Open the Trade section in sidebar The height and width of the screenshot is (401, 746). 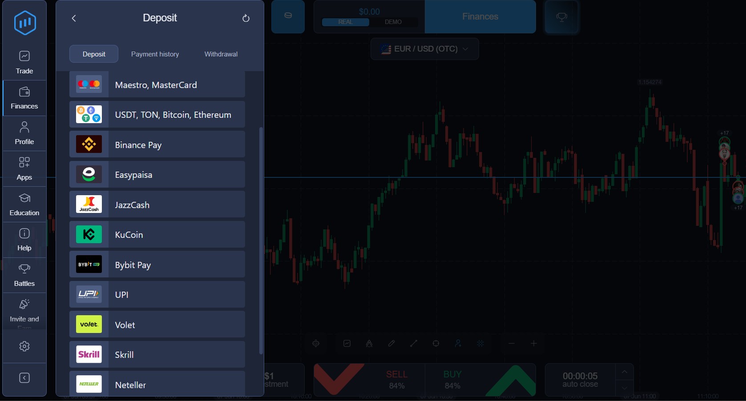24,63
